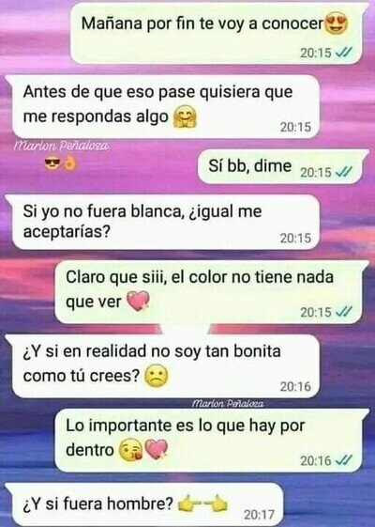Viewport: 375px width, 527px height.
Task: Click the lower 'Marlon Peñaloza' watermark
Action: [x=228, y=403]
